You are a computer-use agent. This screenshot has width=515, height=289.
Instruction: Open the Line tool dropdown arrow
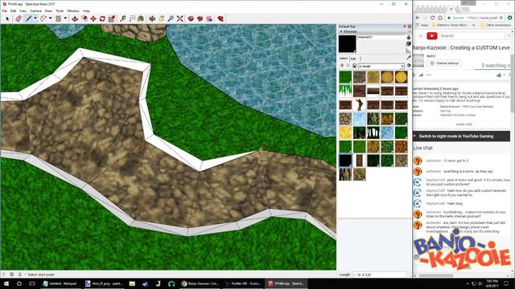coord(35,18)
